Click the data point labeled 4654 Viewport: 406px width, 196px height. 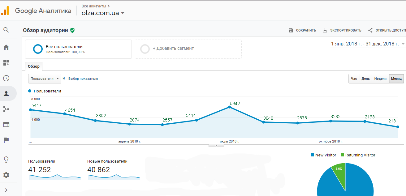(64, 114)
